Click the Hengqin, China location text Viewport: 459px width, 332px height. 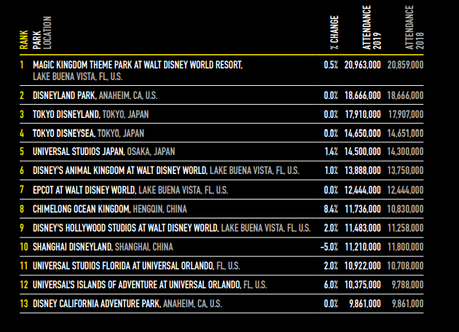160,209
